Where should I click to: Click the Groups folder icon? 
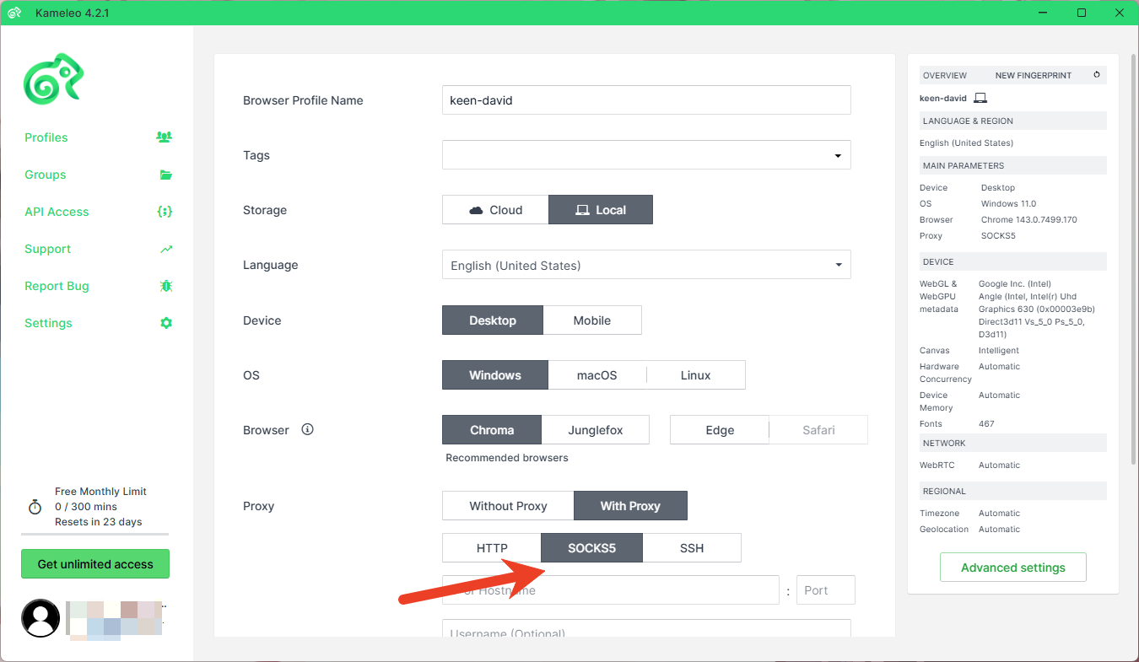coord(165,175)
